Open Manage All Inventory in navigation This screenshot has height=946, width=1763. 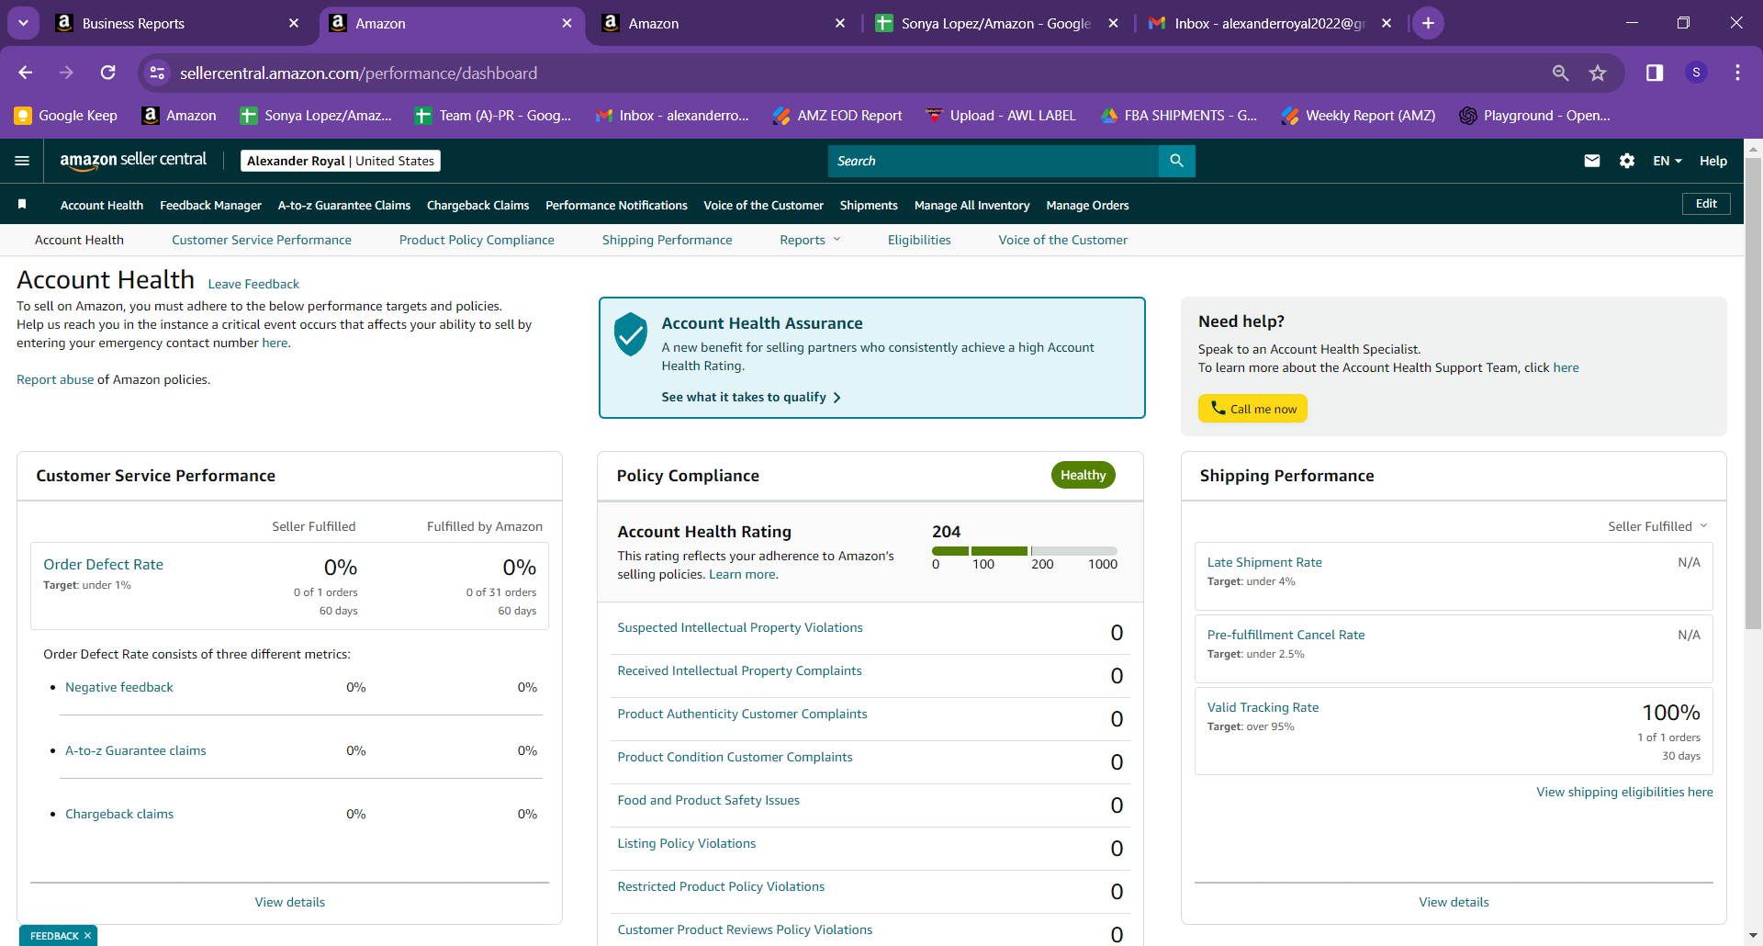tap(971, 205)
